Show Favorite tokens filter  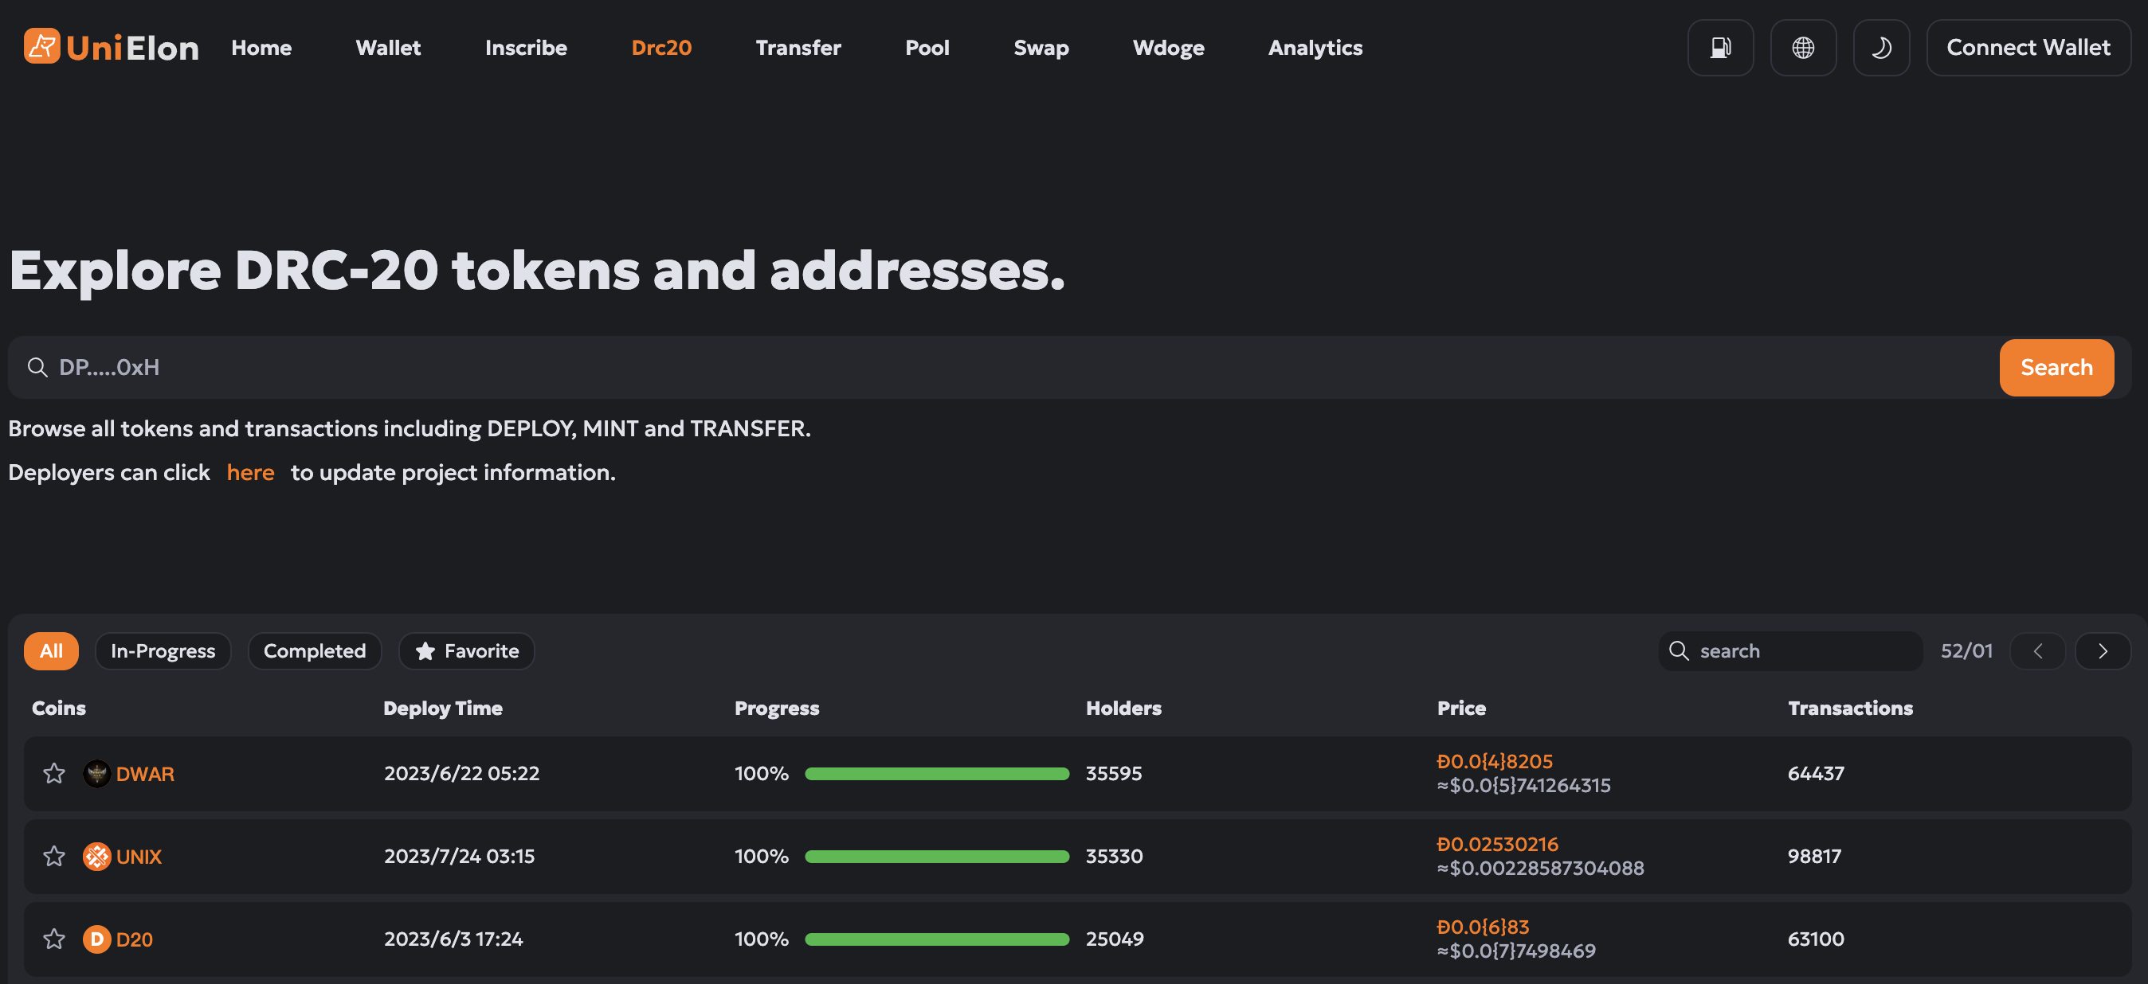466,650
